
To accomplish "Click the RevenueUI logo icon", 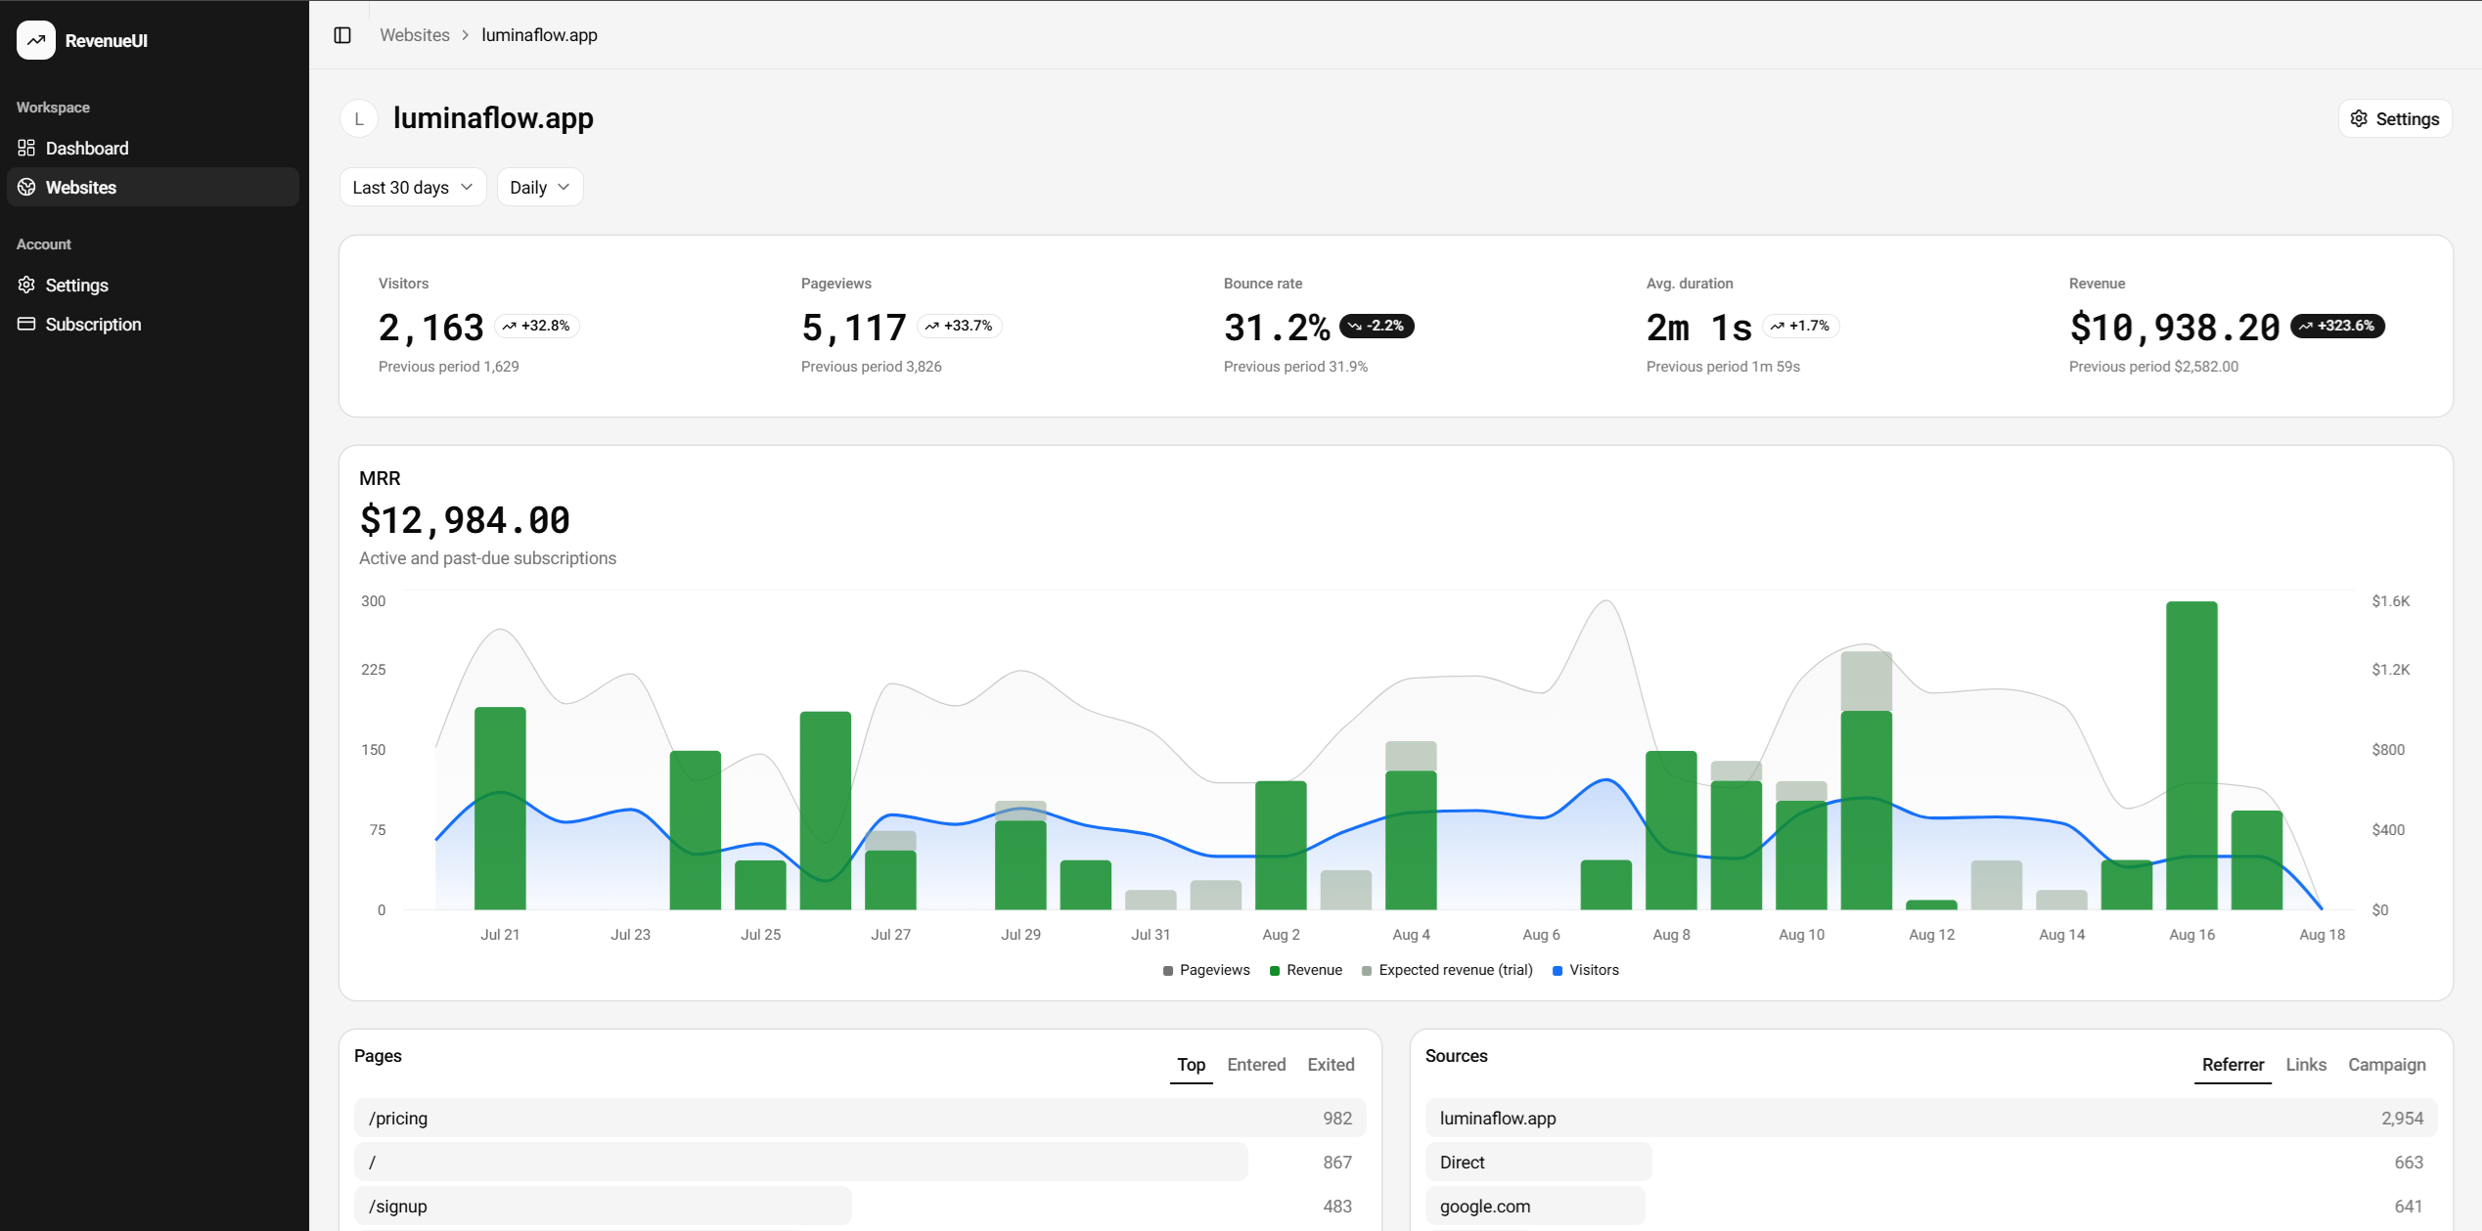I will (36, 40).
